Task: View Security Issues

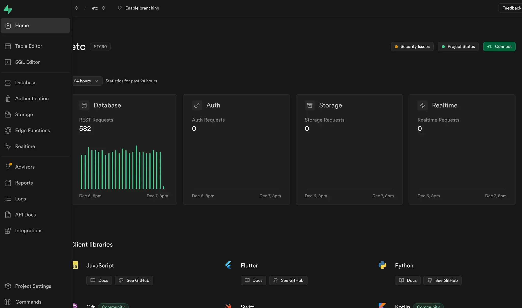Action: pos(412,47)
